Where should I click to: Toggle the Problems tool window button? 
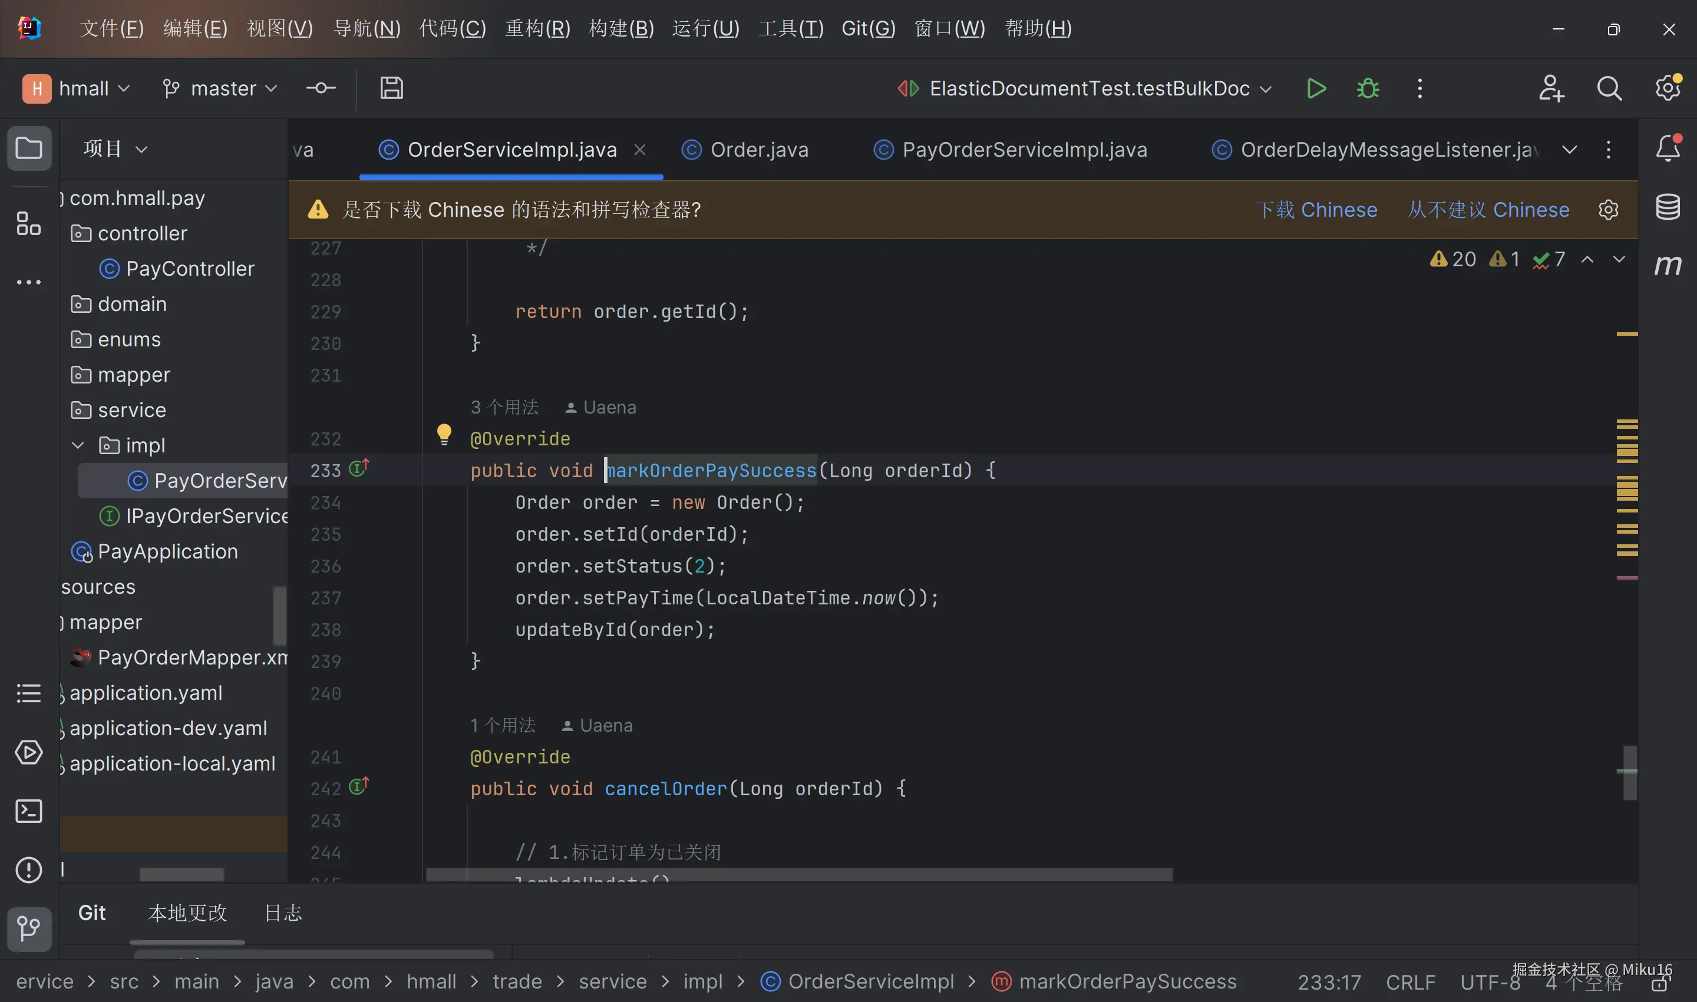coord(28,869)
